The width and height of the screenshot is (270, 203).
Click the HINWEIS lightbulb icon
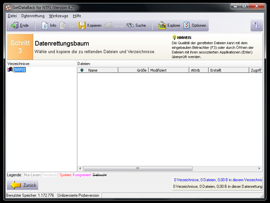click(174, 37)
